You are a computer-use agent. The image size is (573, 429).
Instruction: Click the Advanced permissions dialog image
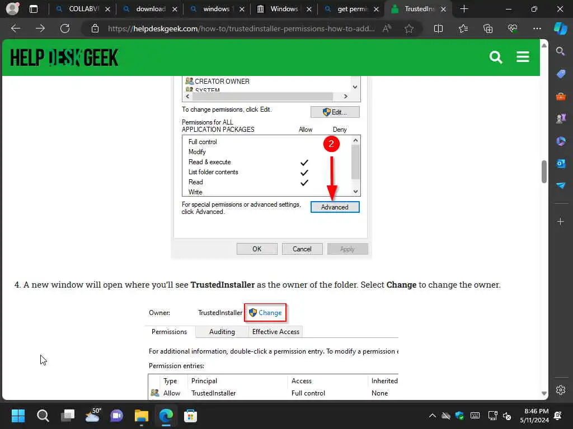pyautogui.click(x=271, y=168)
